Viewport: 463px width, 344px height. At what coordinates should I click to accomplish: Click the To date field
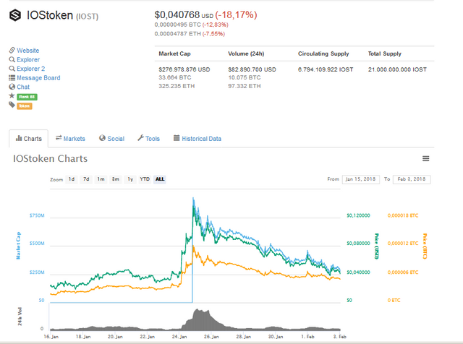click(x=412, y=179)
